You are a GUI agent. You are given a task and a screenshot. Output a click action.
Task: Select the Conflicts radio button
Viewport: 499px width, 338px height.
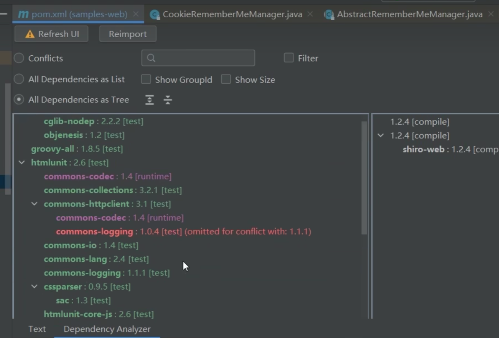(x=19, y=58)
